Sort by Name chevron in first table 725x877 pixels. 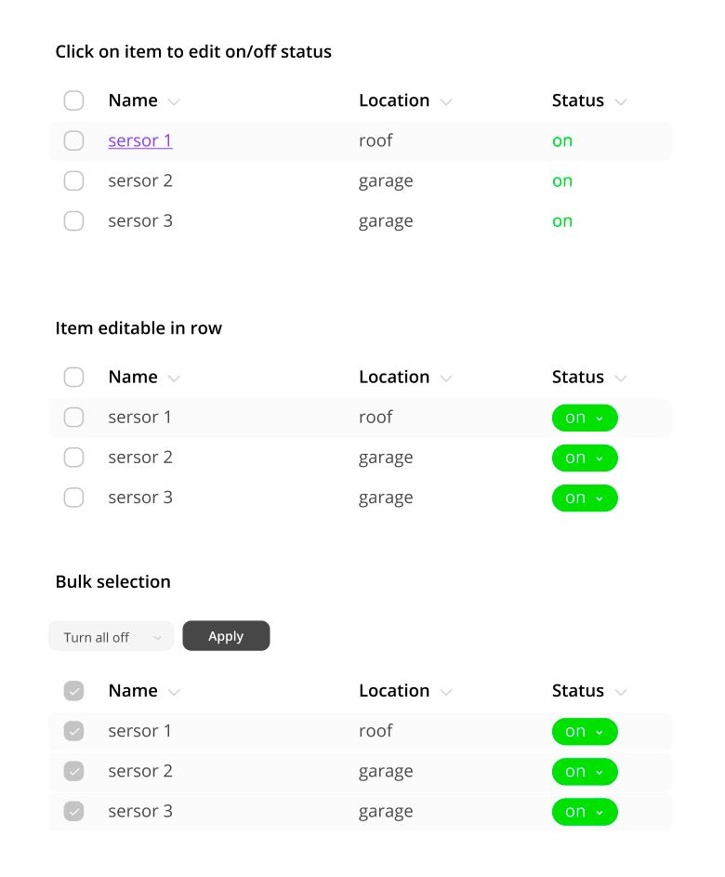[x=174, y=101]
